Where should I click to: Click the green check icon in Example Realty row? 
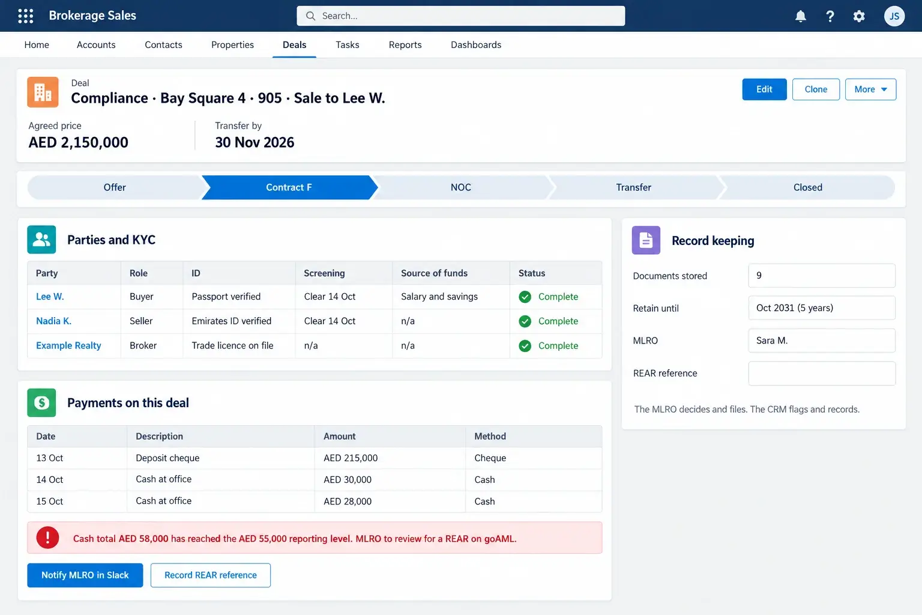[525, 346]
